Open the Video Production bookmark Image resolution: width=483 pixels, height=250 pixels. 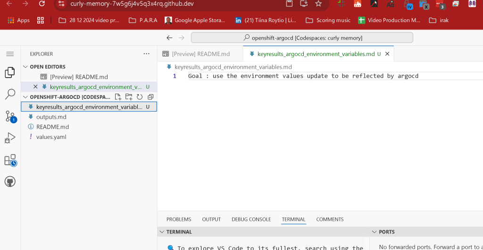tap(389, 20)
